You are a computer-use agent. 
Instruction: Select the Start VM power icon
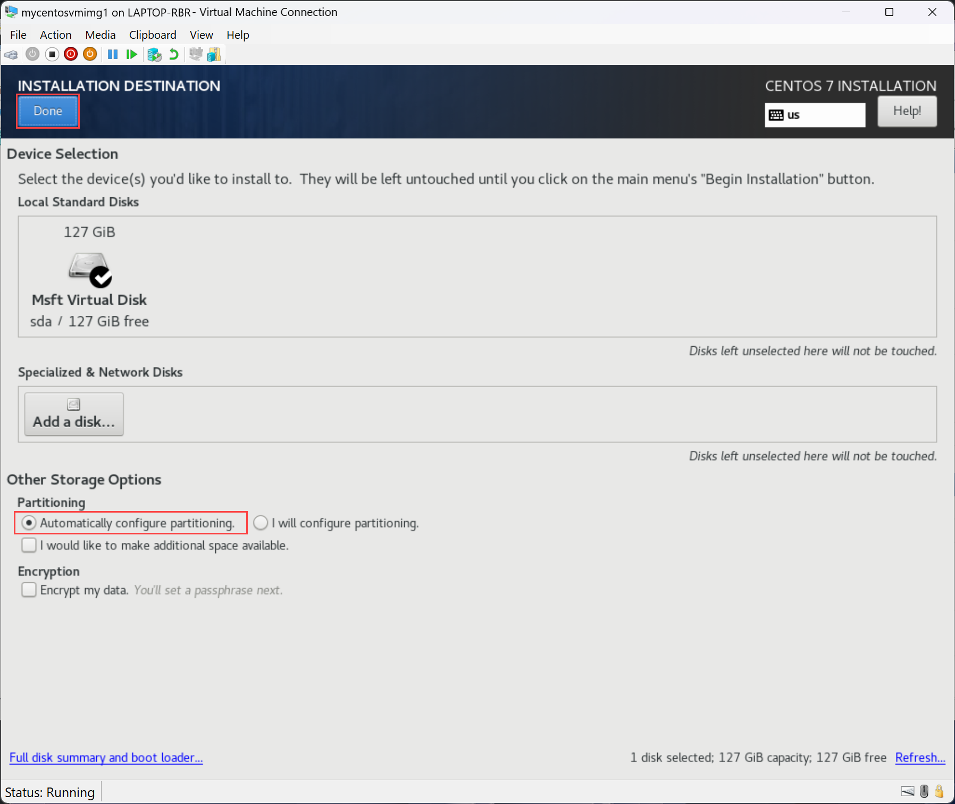[32, 54]
